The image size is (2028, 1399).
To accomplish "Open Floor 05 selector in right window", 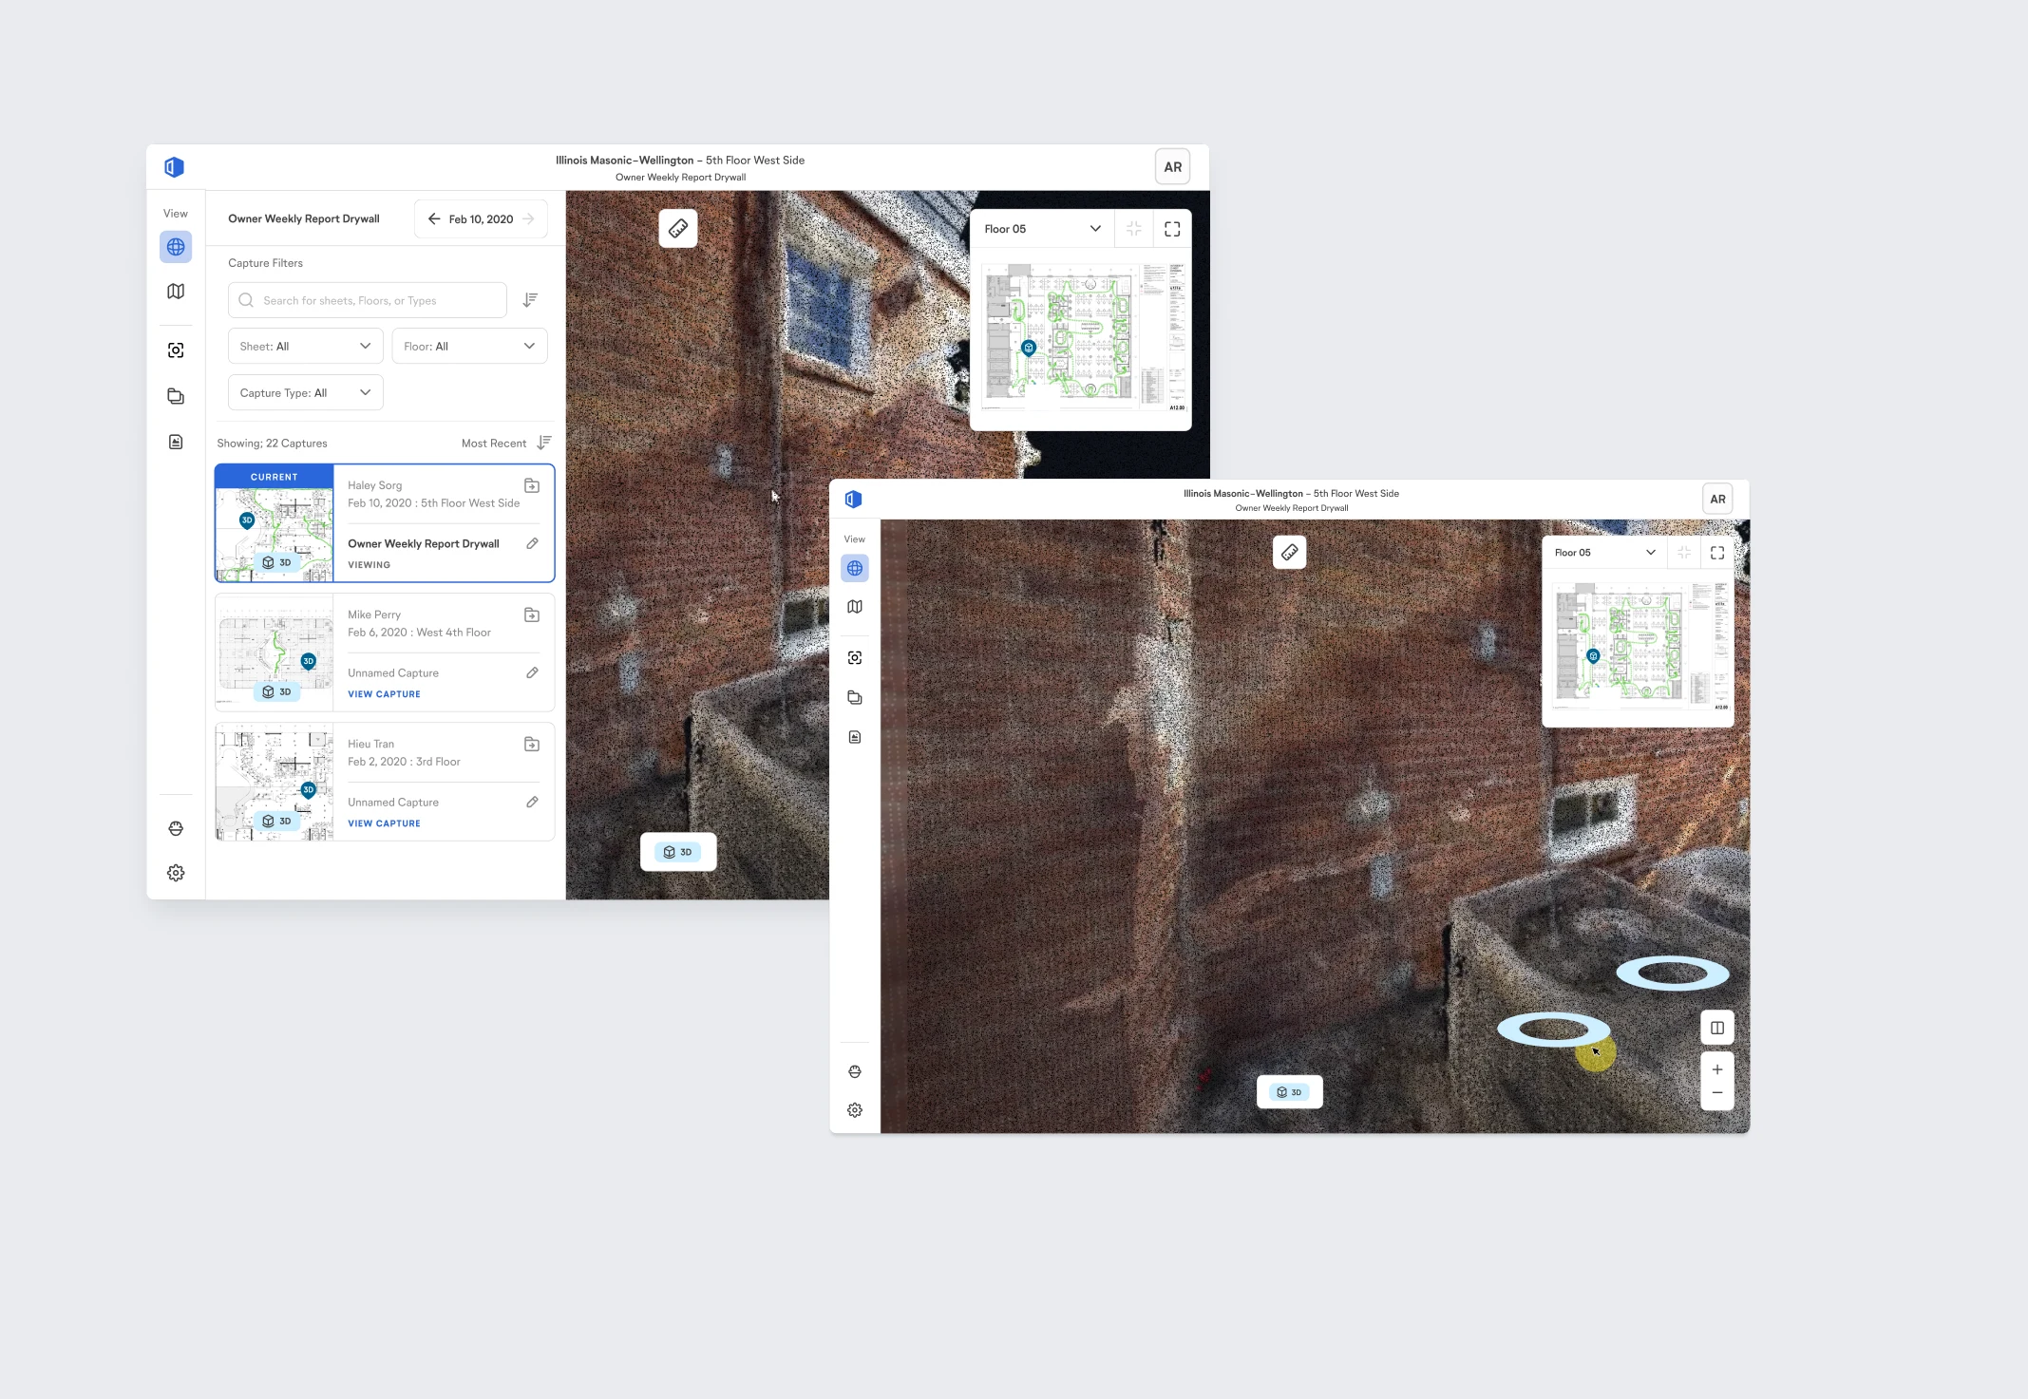I will point(1604,553).
